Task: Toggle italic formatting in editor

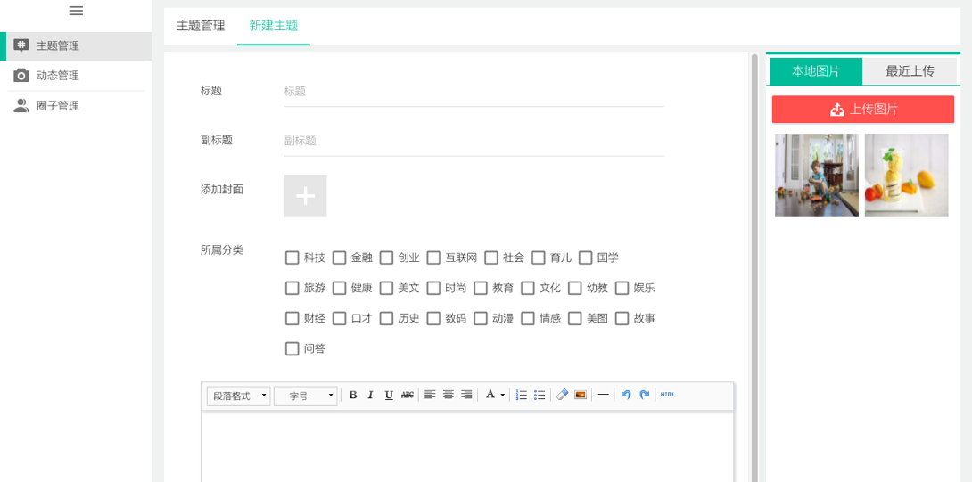Action: pyautogui.click(x=371, y=396)
